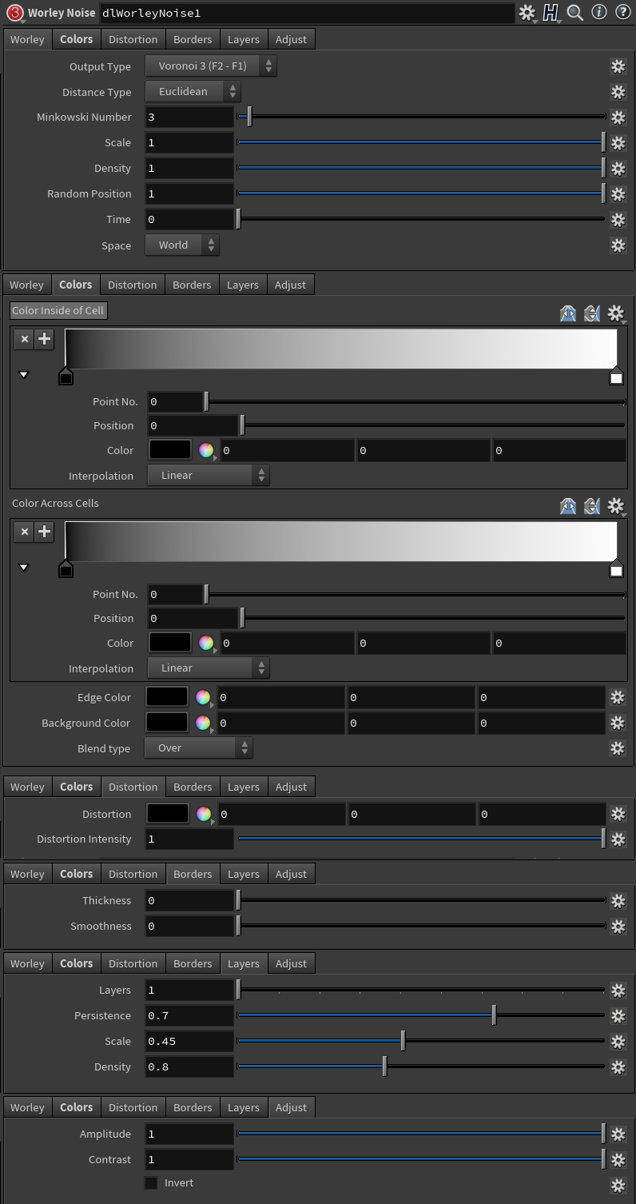Click the node name field dlWorleyNoise1
Viewport: 636px width, 1204px height.
(x=307, y=13)
